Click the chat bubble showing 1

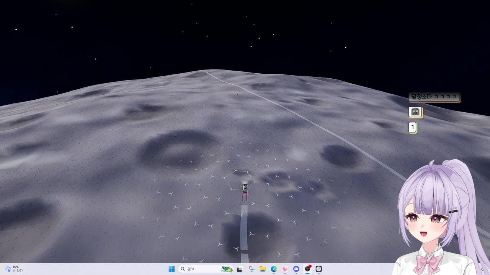(413, 128)
